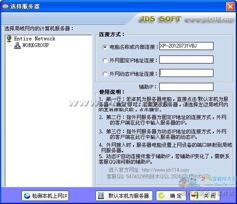
Task: Click the 默认本机为服务器 button label
Action: [129, 196]
